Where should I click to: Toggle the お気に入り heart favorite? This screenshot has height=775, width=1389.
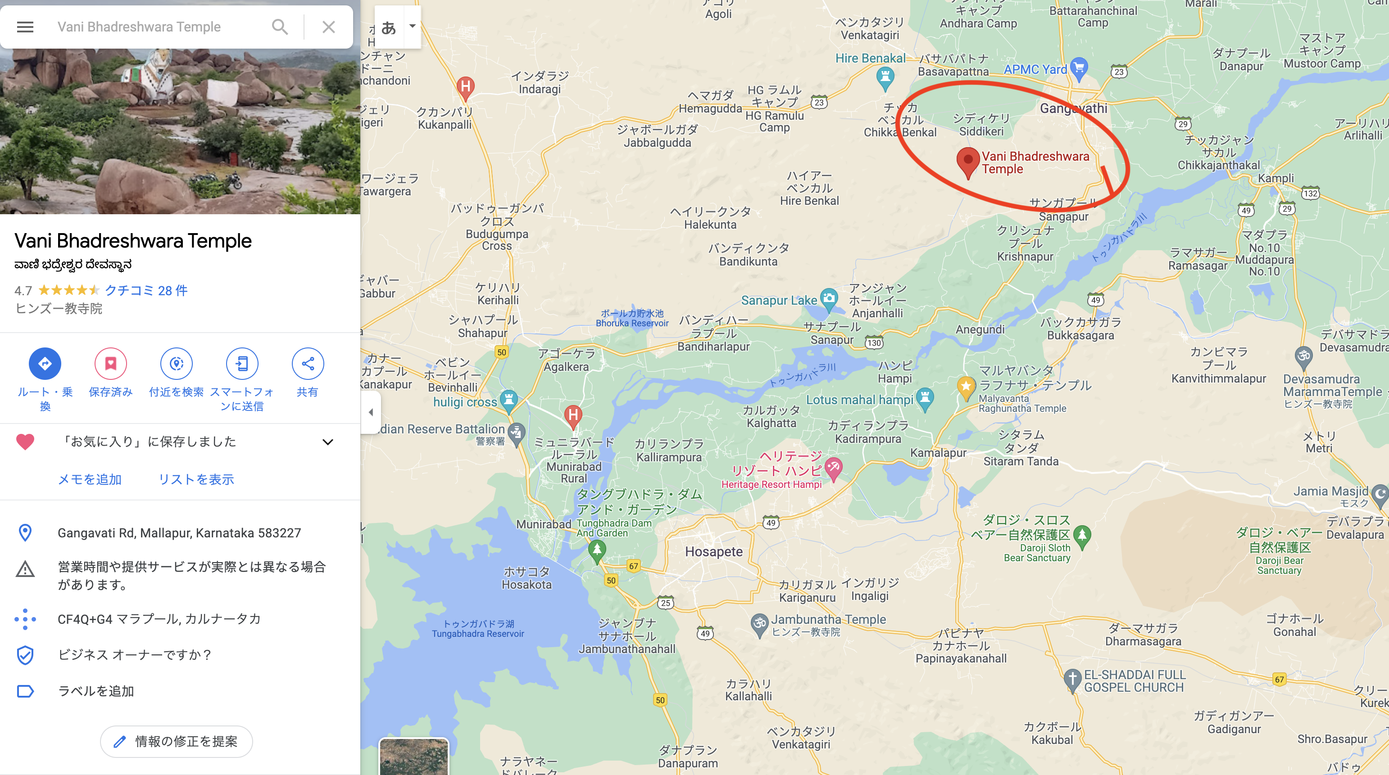[x=25, y=442]
